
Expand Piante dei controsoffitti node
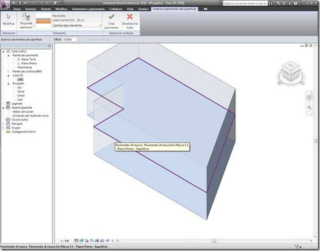pyautogui.click(x=8, y=71)
